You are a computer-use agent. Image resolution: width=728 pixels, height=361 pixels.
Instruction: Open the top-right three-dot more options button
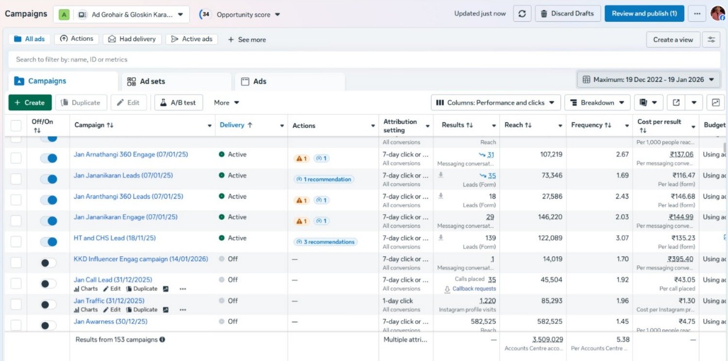point(697,14)
